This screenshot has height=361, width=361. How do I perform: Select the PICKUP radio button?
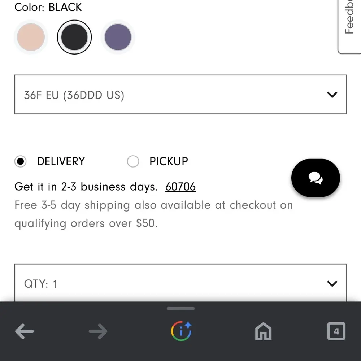point(133,161)
